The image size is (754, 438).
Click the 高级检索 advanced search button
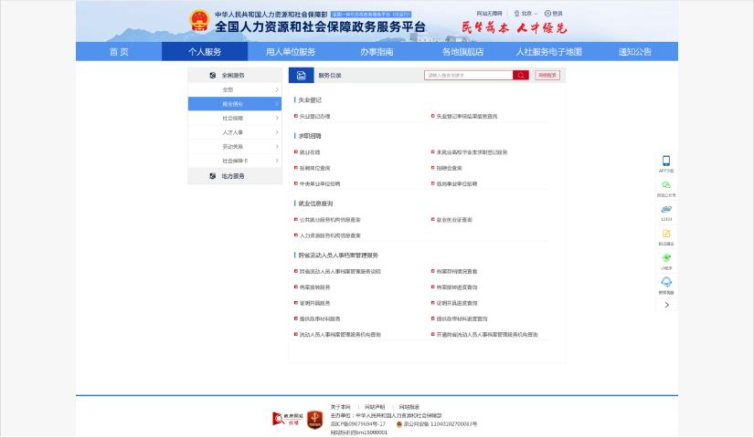click(x=547, y=76)
